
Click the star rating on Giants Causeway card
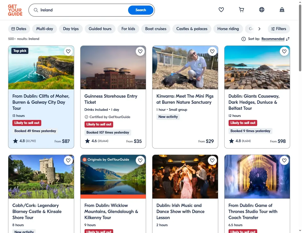(232, 141)
